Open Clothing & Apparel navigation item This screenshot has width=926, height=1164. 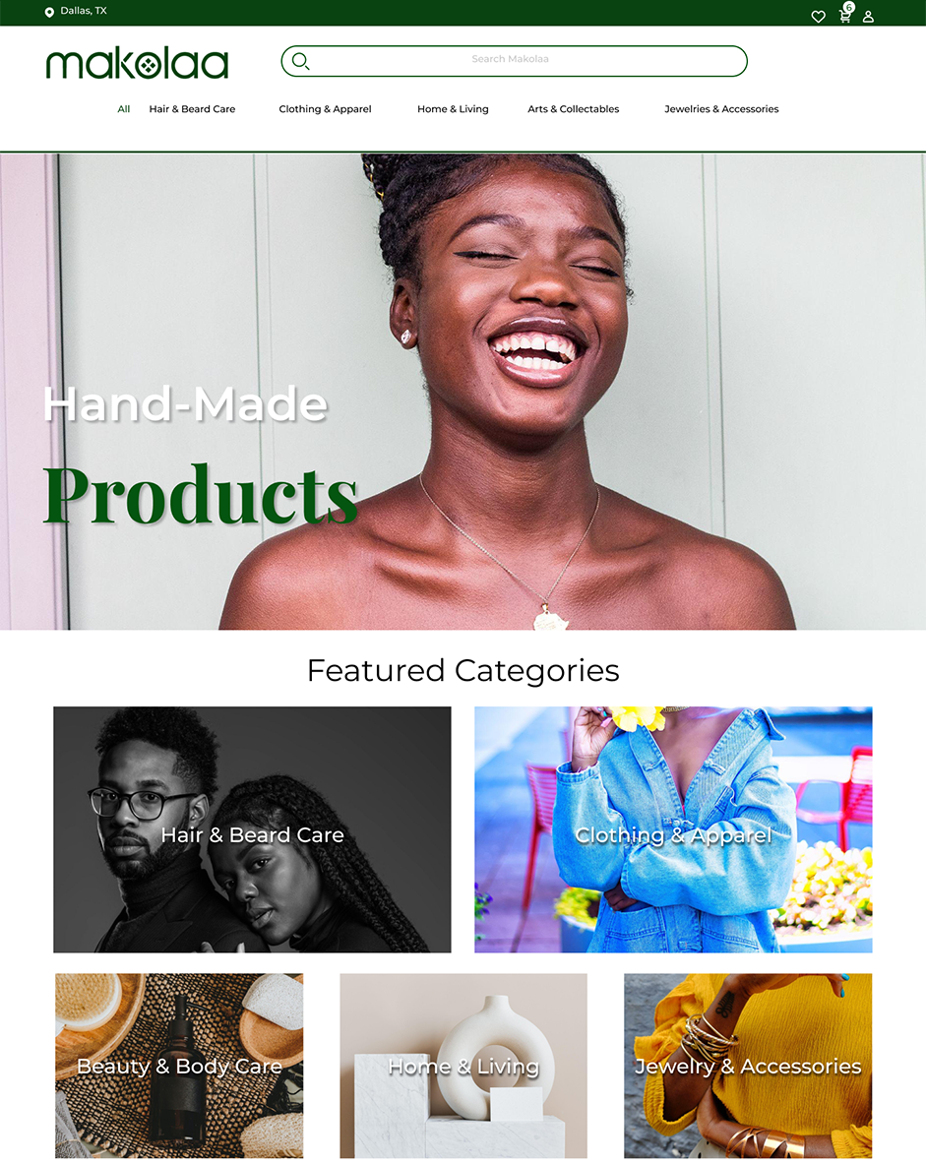point(325,109)
